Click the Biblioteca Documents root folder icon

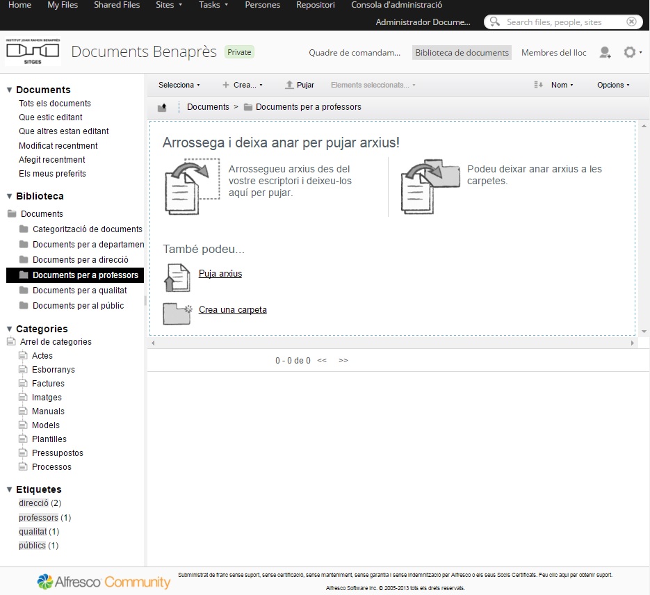(x=12, y=214)
